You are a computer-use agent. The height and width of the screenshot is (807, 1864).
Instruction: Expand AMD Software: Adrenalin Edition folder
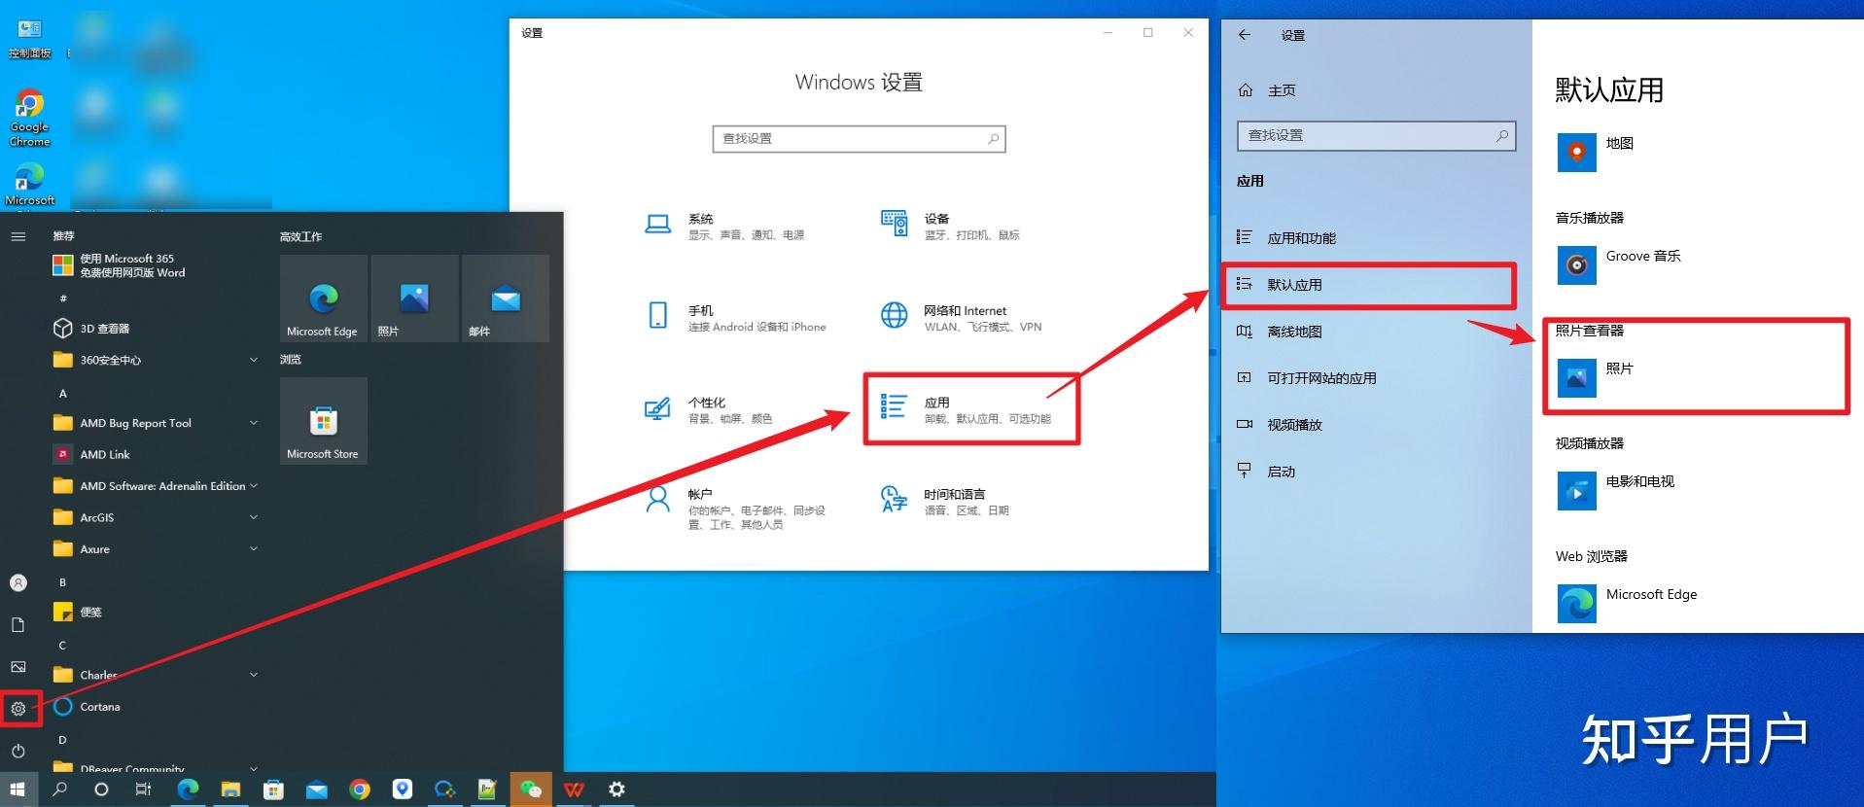pyautogui.click(x=156, y=486)
